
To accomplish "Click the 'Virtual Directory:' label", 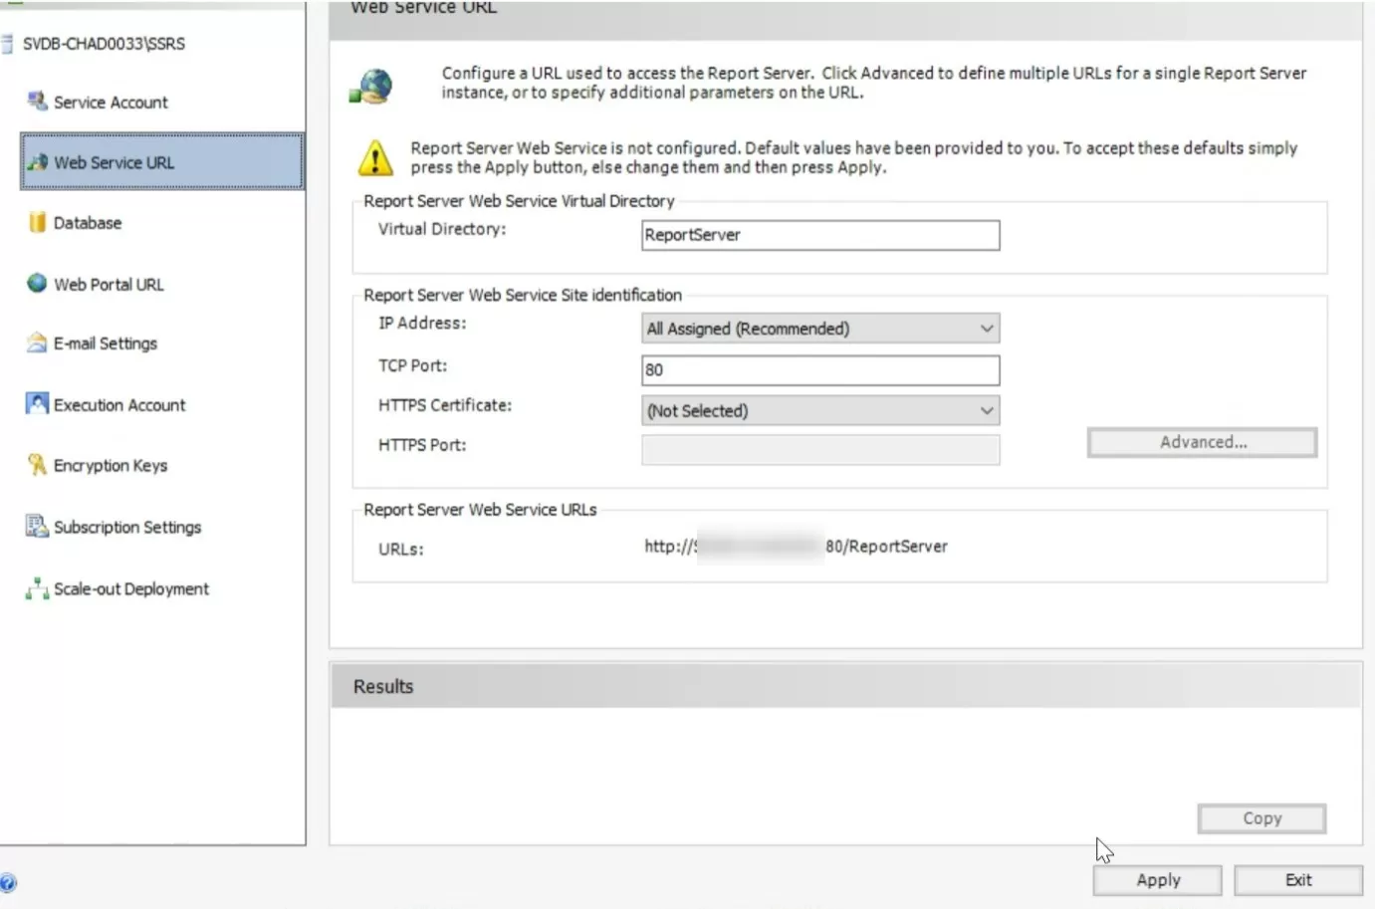I will (442, 229).
